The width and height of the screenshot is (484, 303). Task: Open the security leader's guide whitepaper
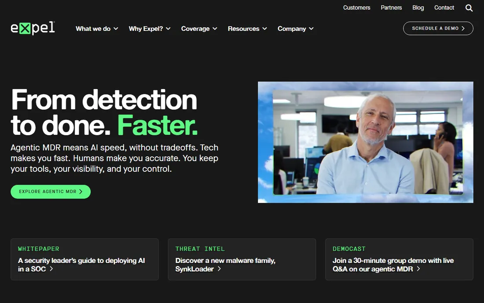point(81,265)
